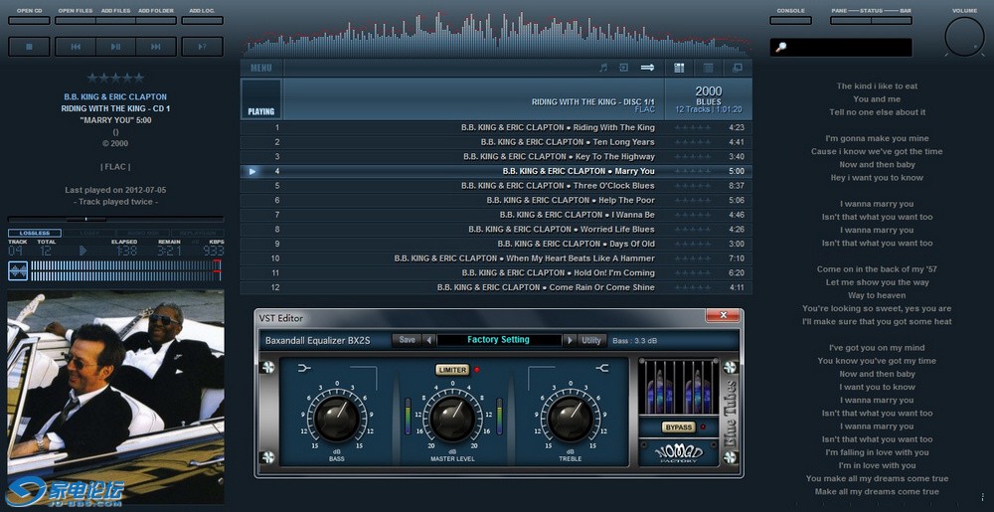The height and width of the screenshot is (512, 994).
Task: Click the random play button with question mark
Action: [202, 47]
